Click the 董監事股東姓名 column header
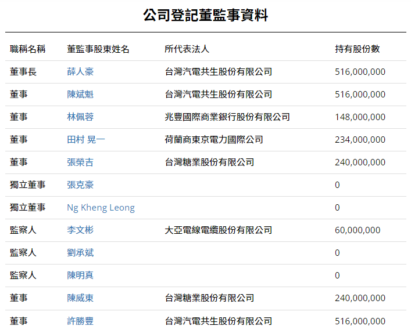This screenshot has height=333, width=411. pos(98,49)
